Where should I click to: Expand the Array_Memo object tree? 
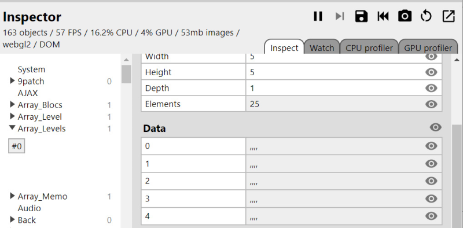[12, 196]
